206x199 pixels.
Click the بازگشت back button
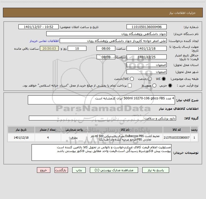(61, 170)
